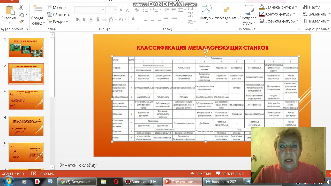Image resolution: width=331 pixels, height=186 pixels.
Task: Open the Упорядочить arrange menu
Action: [x=227, y=14]
